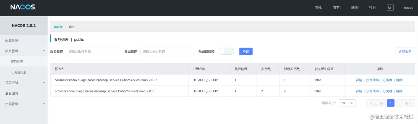Focus the 服务名称 input field
Screen dimensions: 418x124
(x=92, y=51)
